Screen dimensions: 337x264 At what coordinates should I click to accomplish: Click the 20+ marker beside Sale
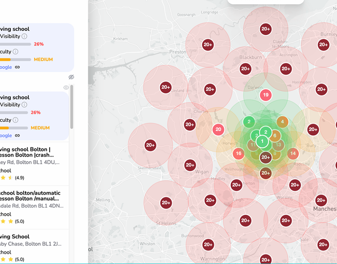[323, 244]
